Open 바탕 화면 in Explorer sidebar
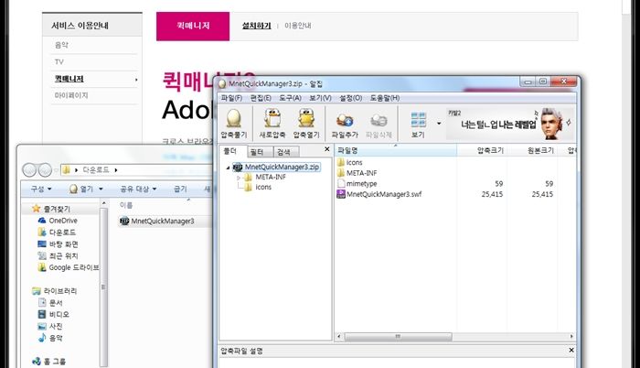 (58, 244)
